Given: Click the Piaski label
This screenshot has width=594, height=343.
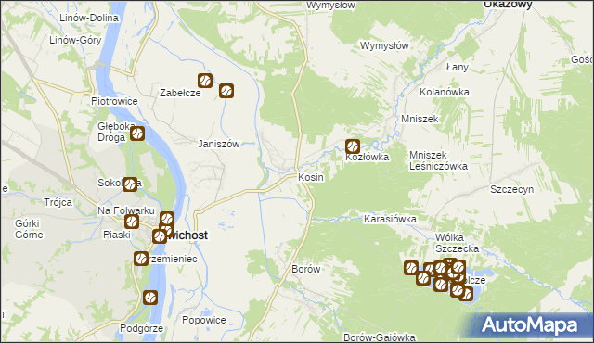Looking at the screenshot, I should click(x=117, y=235).
